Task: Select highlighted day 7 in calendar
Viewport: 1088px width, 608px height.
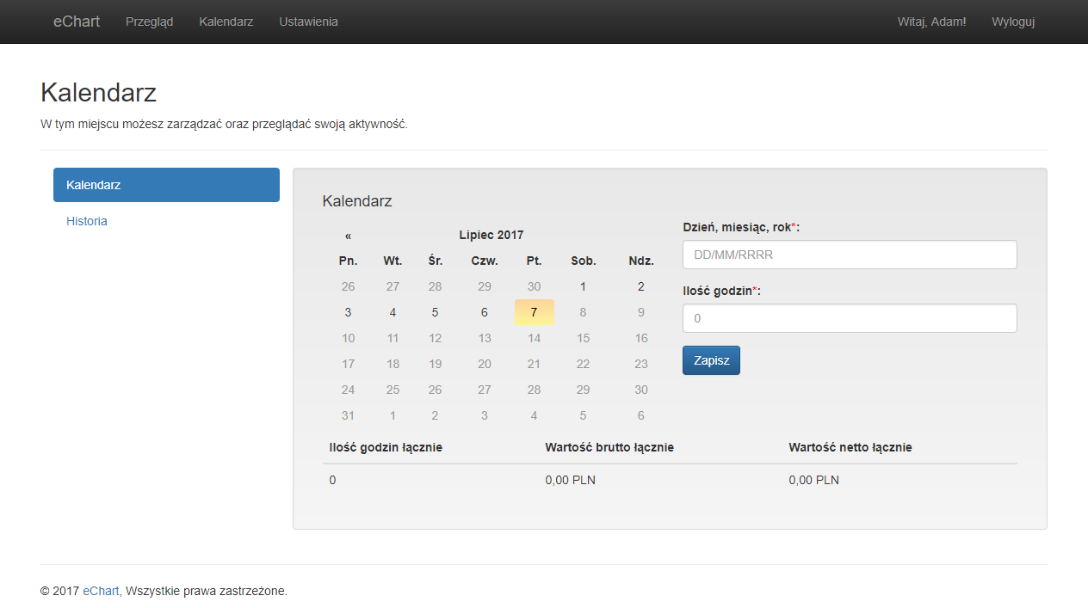Action: 534,312
